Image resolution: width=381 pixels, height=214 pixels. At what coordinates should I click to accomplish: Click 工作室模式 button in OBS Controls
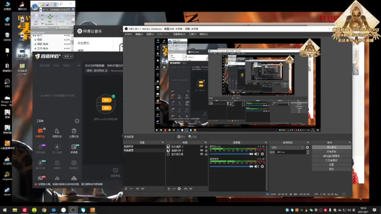click(x=331, y=160)
